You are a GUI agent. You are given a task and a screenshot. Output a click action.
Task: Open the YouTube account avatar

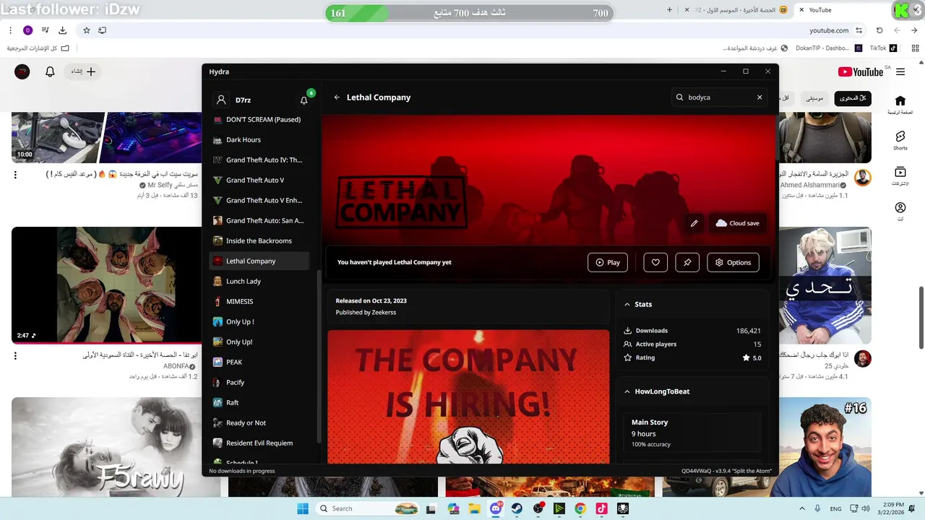22,71
